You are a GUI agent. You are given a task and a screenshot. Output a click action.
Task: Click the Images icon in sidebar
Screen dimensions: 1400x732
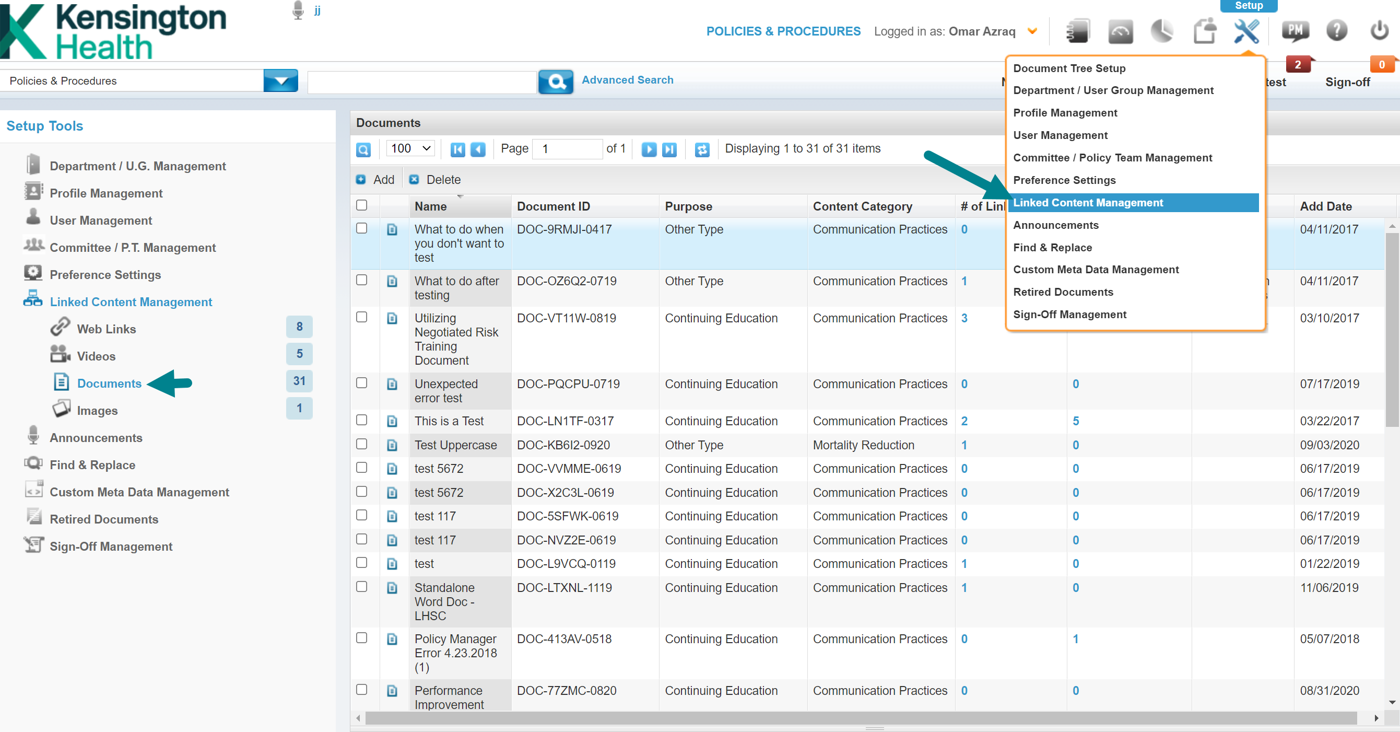click(x=61, y=409)
